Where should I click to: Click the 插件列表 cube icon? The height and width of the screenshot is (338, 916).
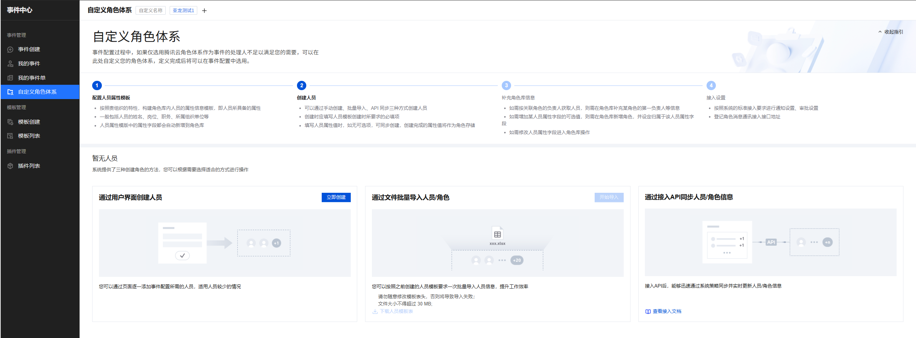coord(10,166)
